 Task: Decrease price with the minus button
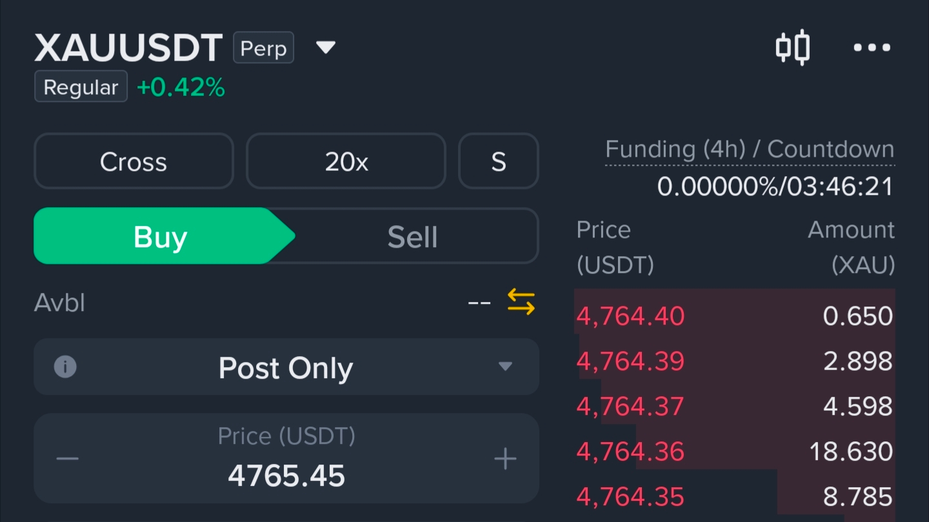click(68, 459)
